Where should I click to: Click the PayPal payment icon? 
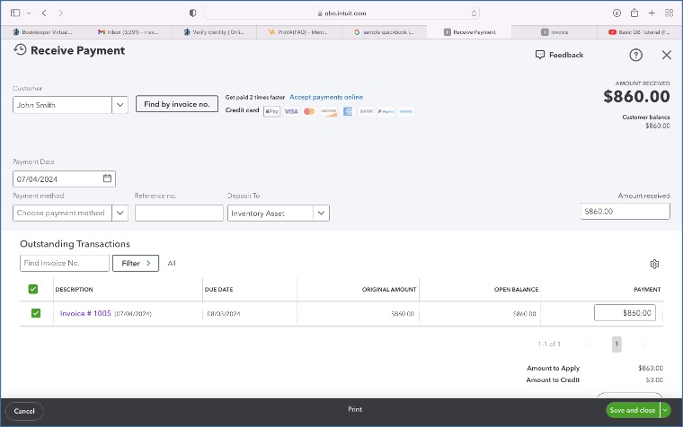click(386, 112)
